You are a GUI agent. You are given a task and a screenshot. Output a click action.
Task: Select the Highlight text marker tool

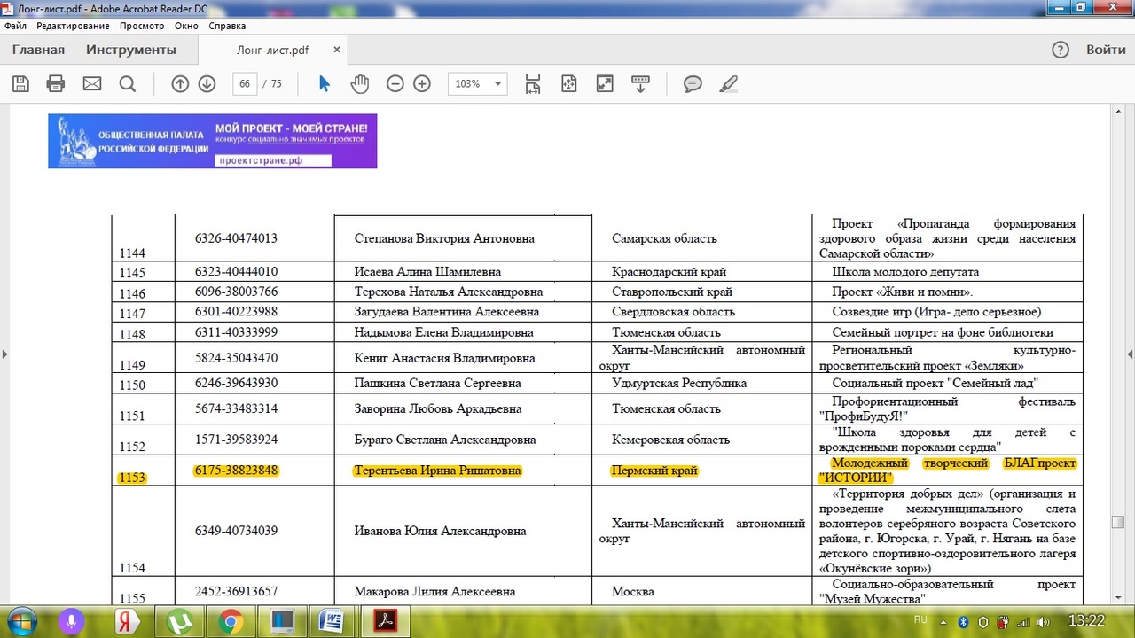(728, 84)
